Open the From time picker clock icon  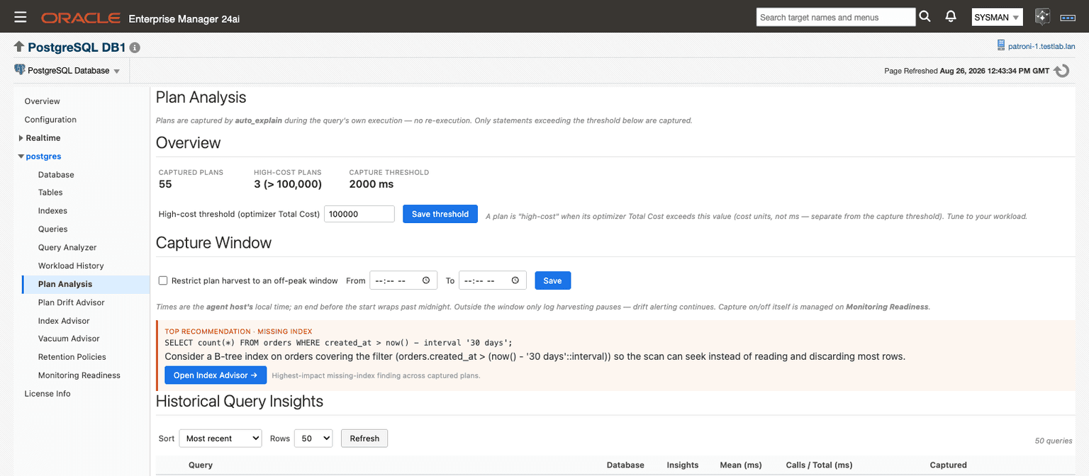click(x=425, y=280)
